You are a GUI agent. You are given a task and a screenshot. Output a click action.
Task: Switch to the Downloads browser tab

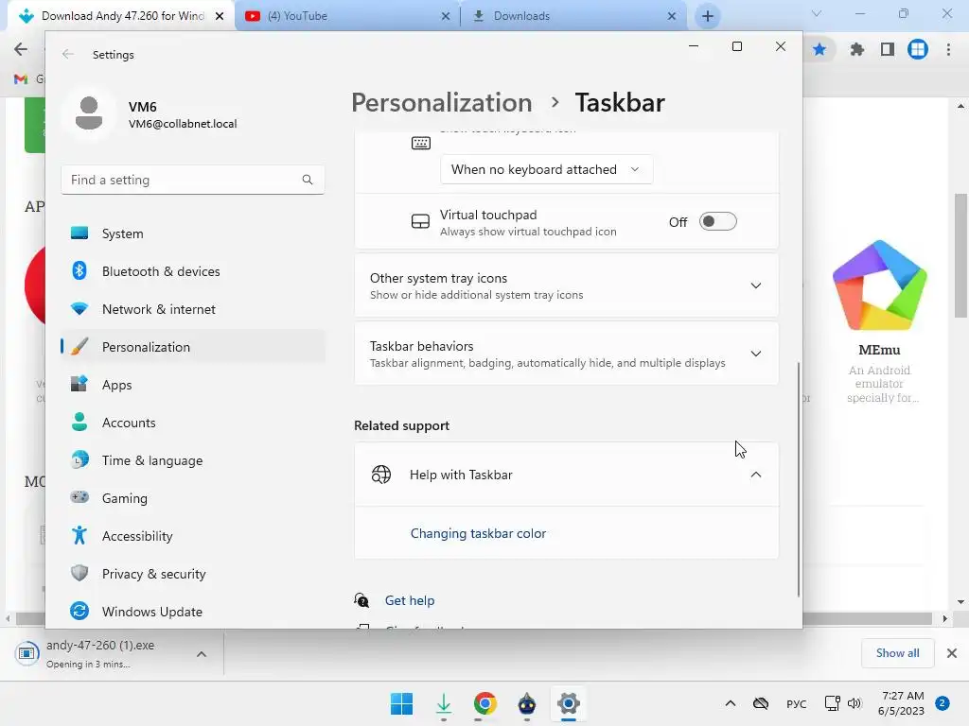point(573,16)
